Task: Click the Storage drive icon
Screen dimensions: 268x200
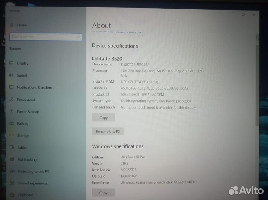Action: [x=12, y=135]
